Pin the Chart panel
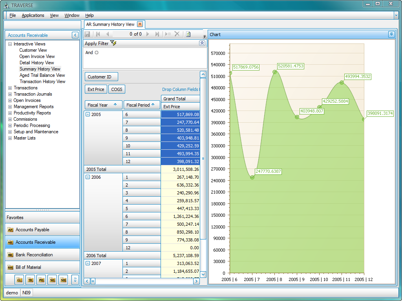 (391, 34)
